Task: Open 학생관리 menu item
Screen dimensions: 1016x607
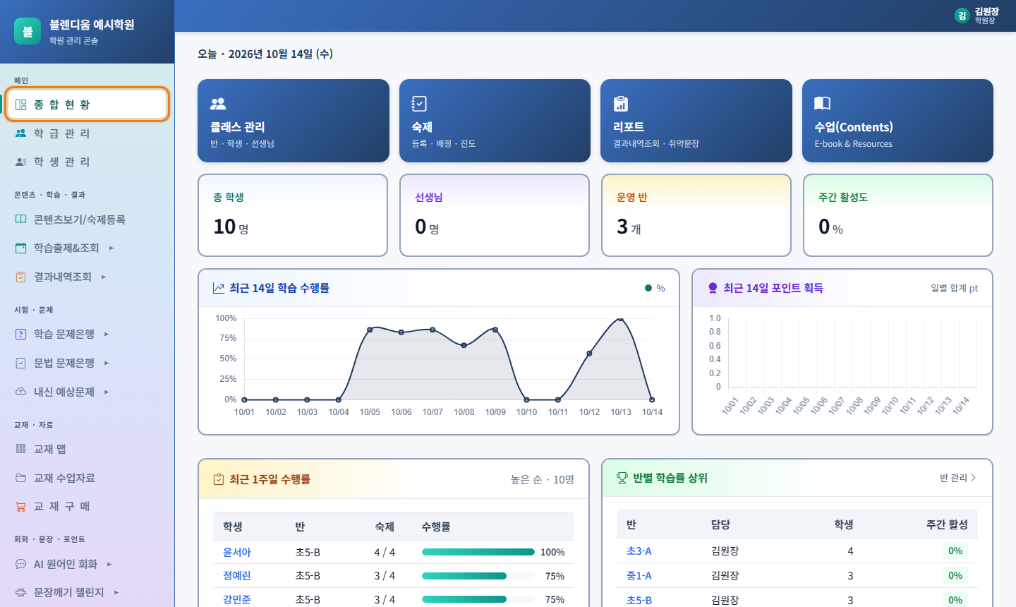Action: (x=87, y=162)
